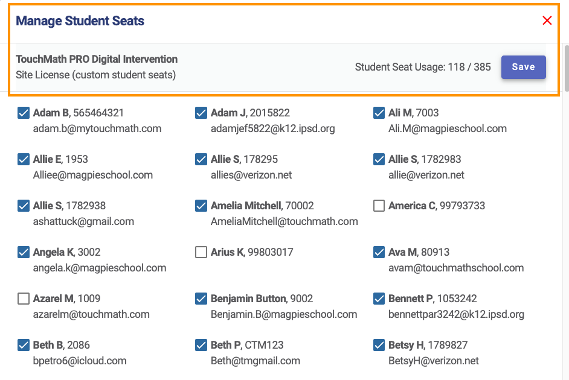This screenshot has height=380, width=569.
Task: Remove Amelia Mitchell's seat checkbox
Action: coord(201,206)
